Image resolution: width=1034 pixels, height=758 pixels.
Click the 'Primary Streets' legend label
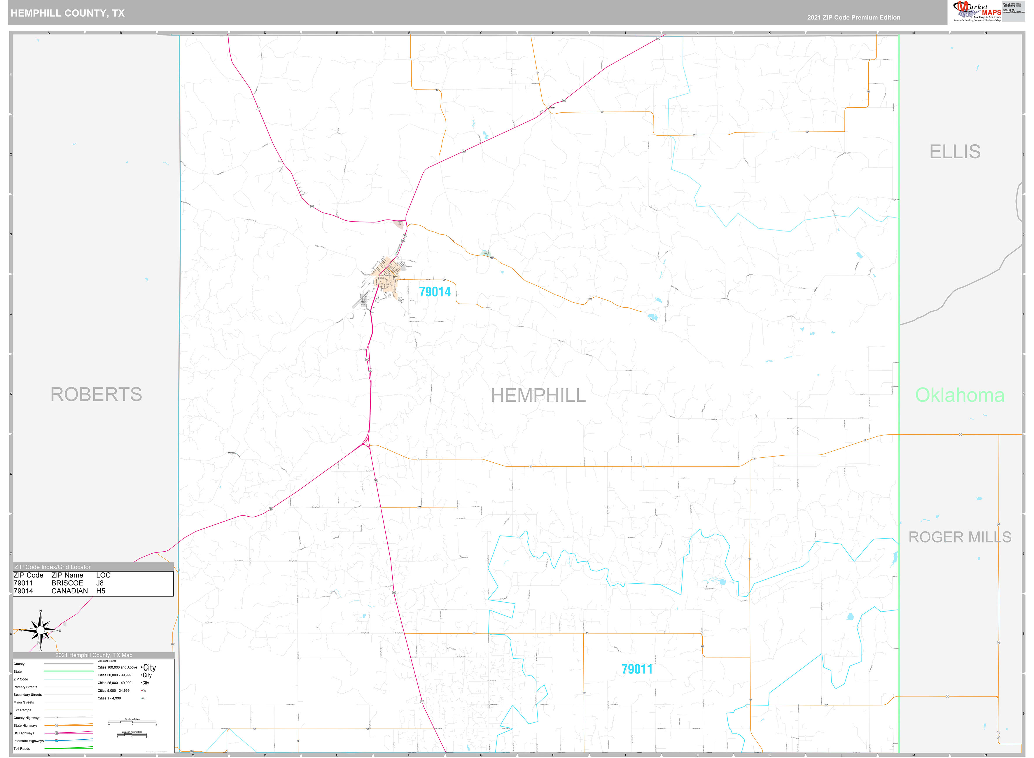[x=25, y=687]
